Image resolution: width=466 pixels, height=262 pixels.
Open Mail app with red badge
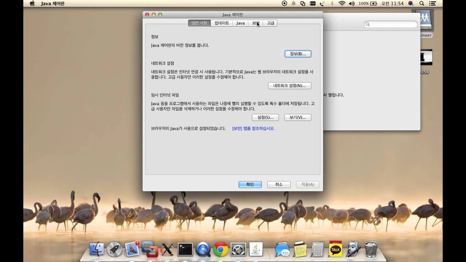pyautogui.click(x=132, y=249)
